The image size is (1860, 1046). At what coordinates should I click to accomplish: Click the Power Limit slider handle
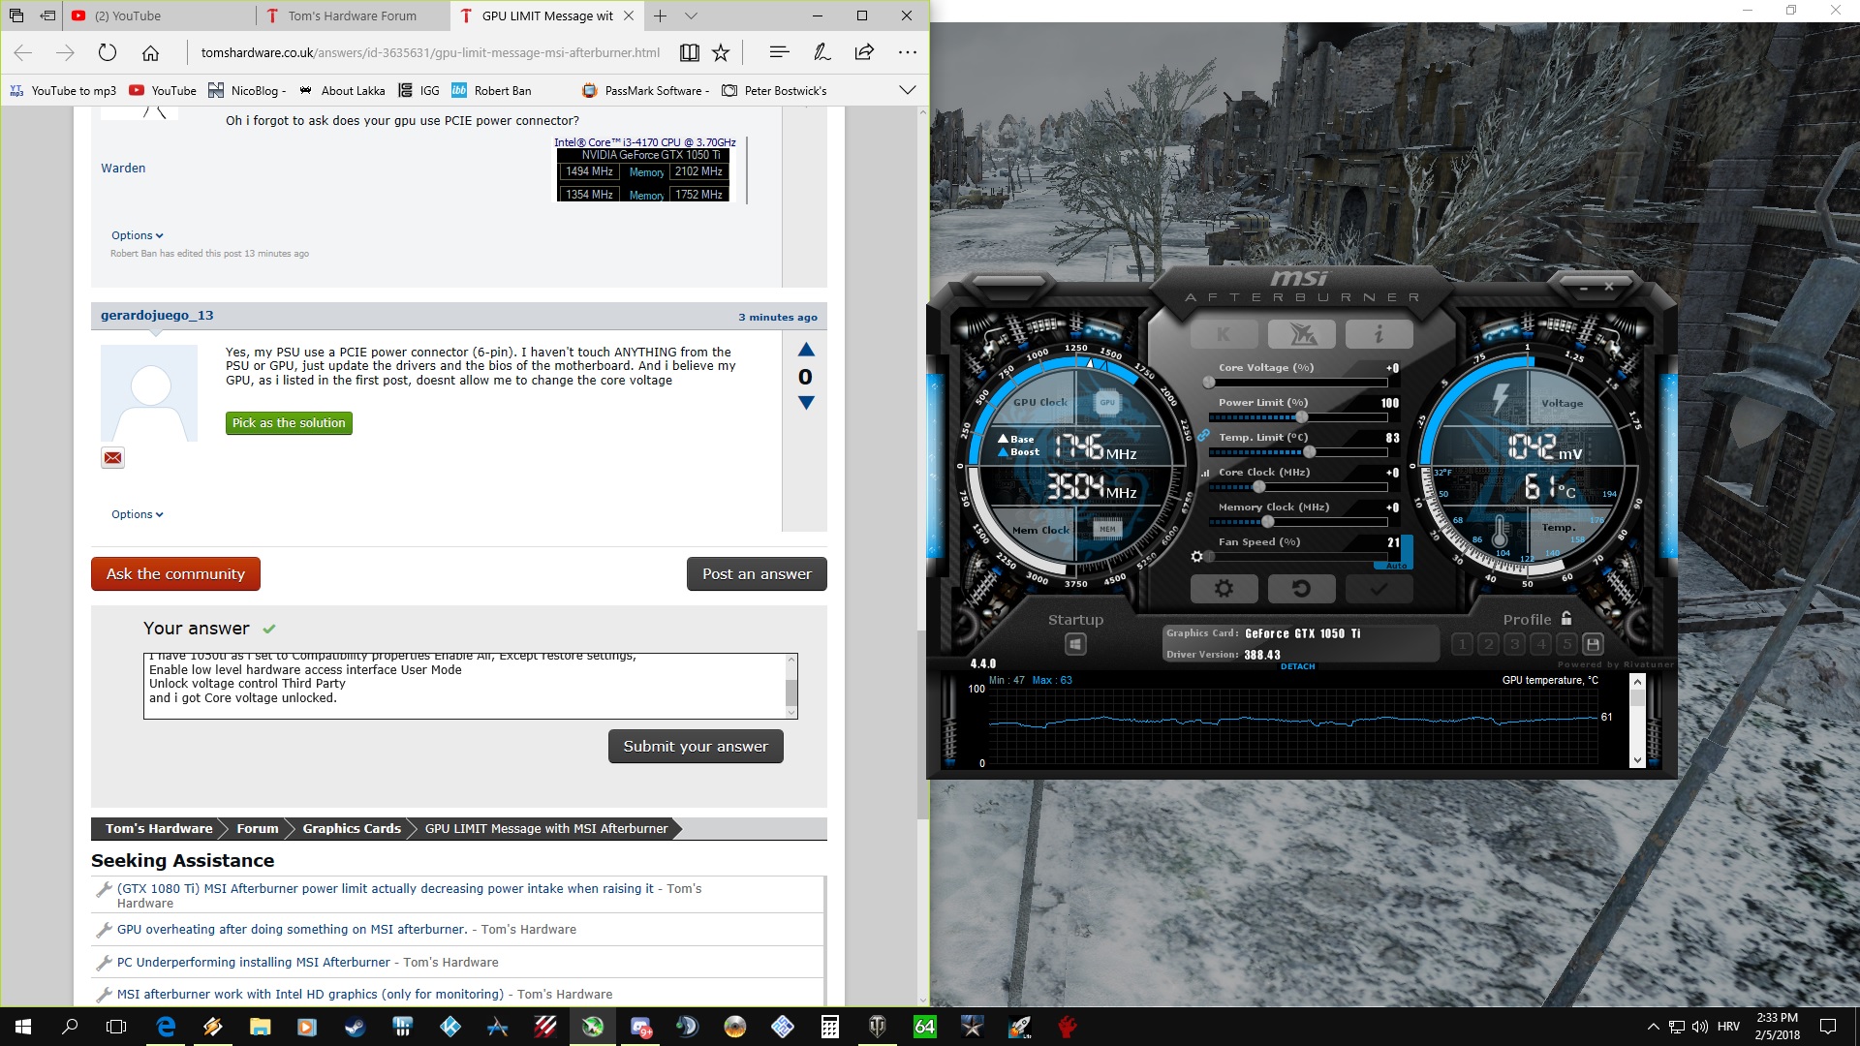(1301, 417)
